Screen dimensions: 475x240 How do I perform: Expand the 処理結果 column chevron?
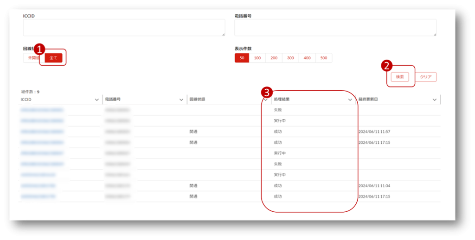(x=350, y=99)
